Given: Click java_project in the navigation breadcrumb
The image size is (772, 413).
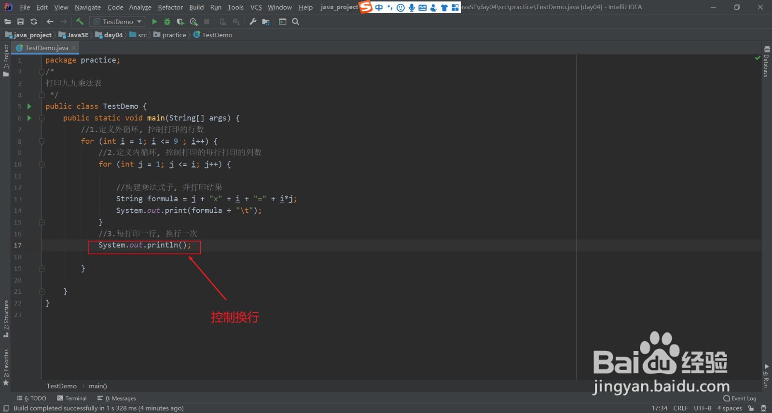Looking at the screenshot, I should (29, 35).
